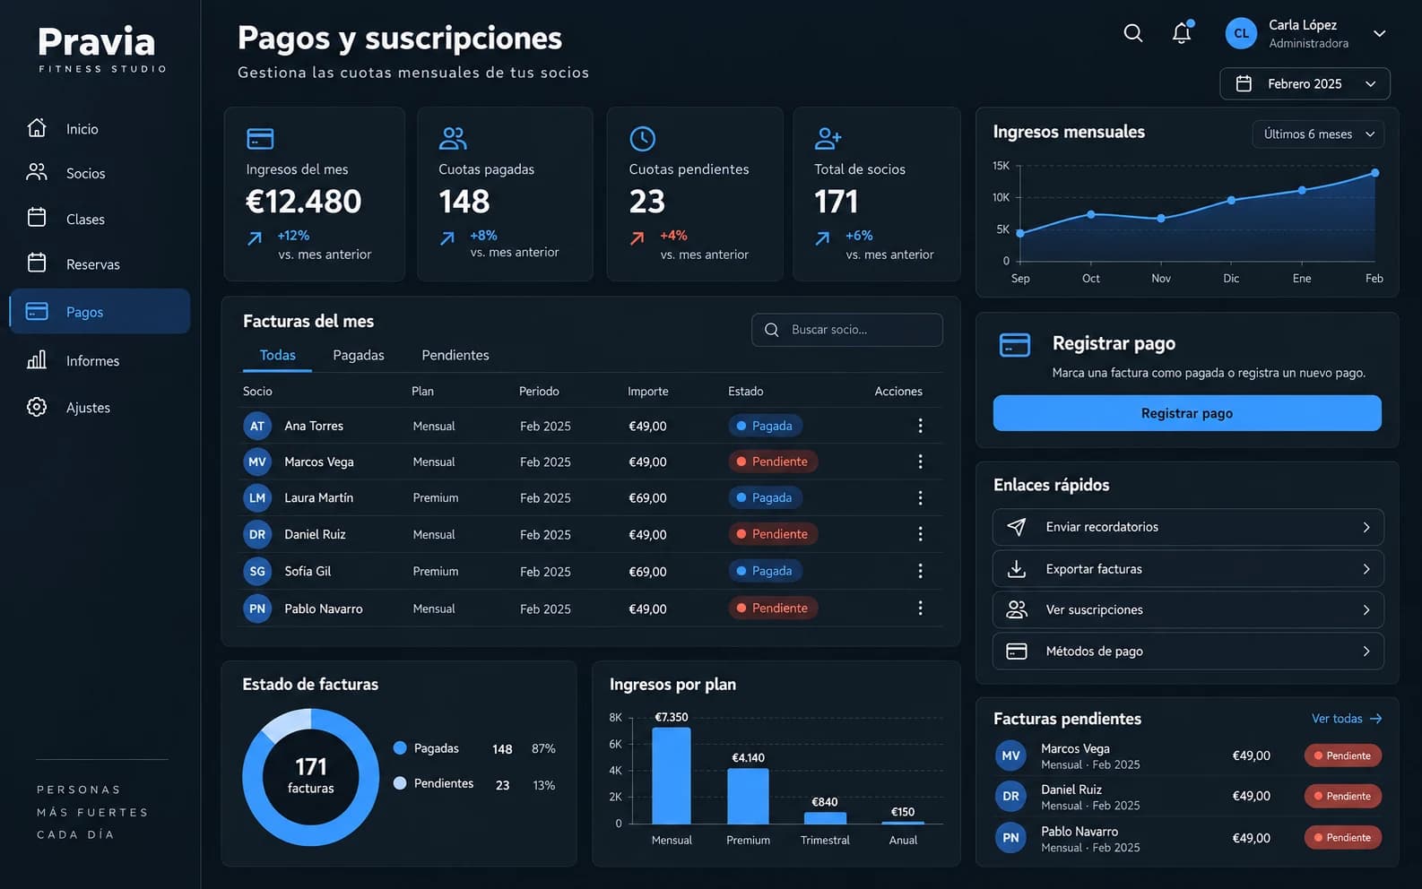Open actions menu for Laura Martín
Viewport: 1422px width, 889px height.
point(920,497)
